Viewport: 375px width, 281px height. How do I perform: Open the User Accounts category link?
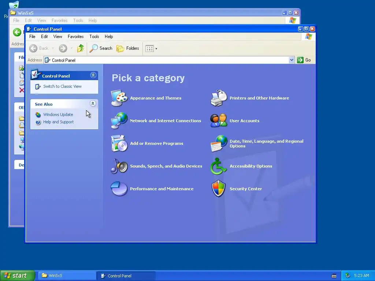(244, 121)
